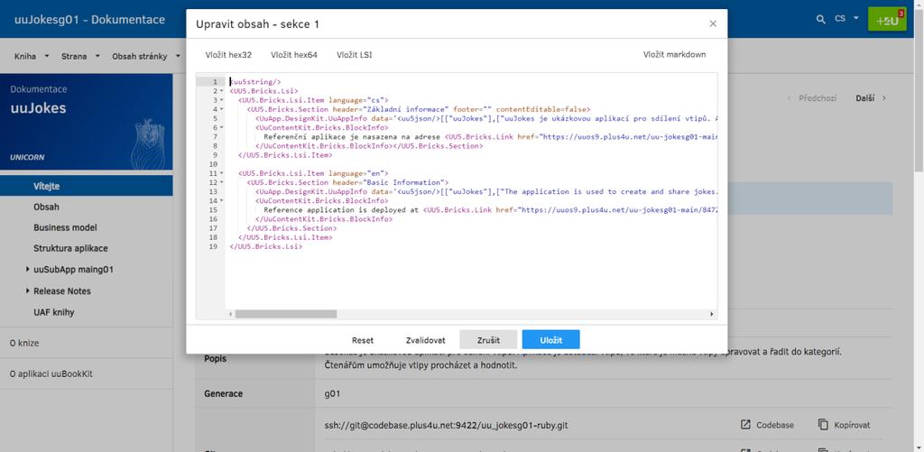
Task: Click the Codebase external link icon
Action: point(744,424)
